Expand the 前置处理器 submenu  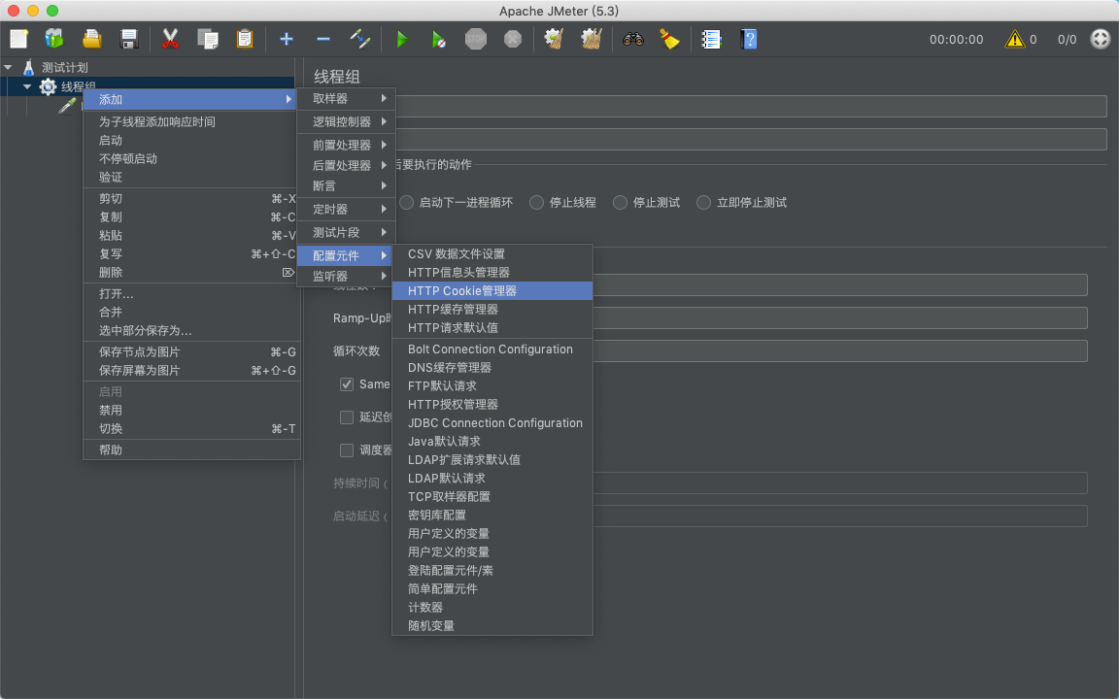point(346,145)
